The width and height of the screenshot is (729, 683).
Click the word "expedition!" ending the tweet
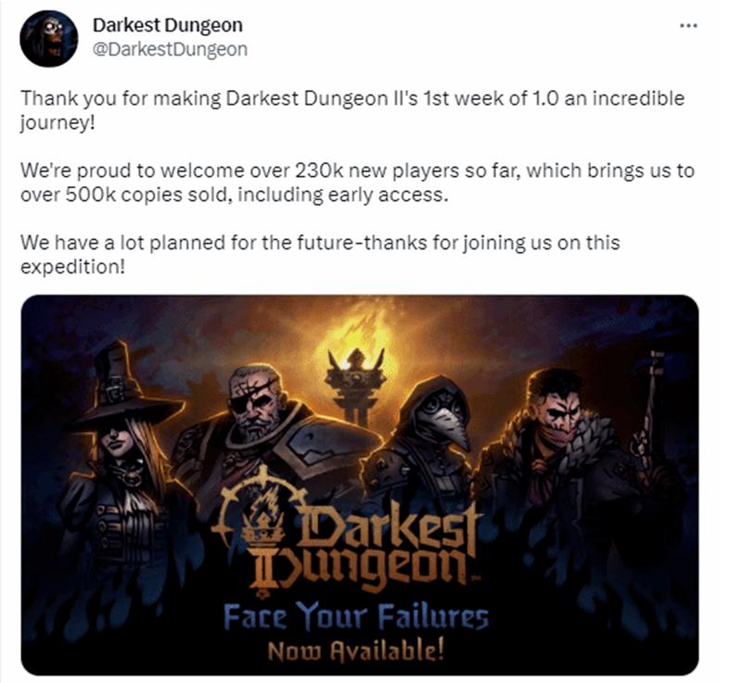click(x=72, y=267)
